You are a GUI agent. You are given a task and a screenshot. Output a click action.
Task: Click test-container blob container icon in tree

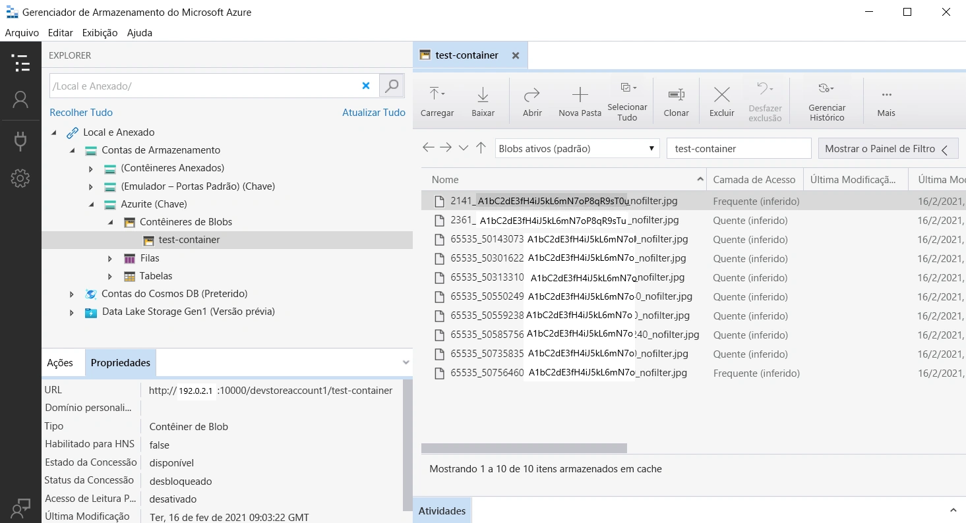(x=148, y=240)
